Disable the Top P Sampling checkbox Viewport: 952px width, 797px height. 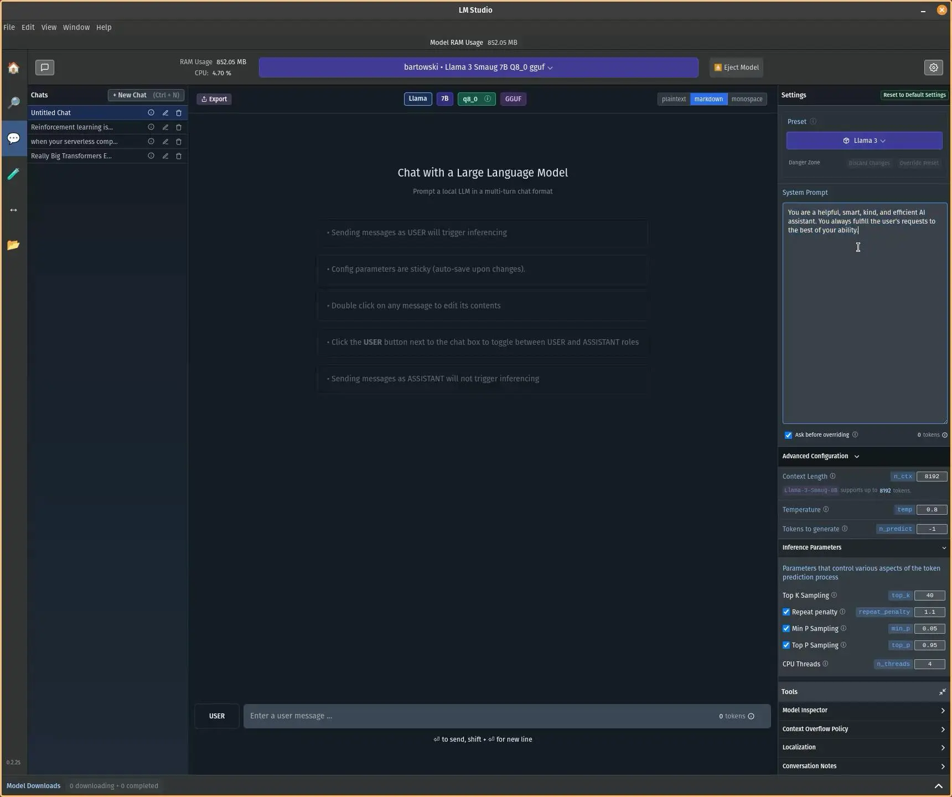(786, 645)
